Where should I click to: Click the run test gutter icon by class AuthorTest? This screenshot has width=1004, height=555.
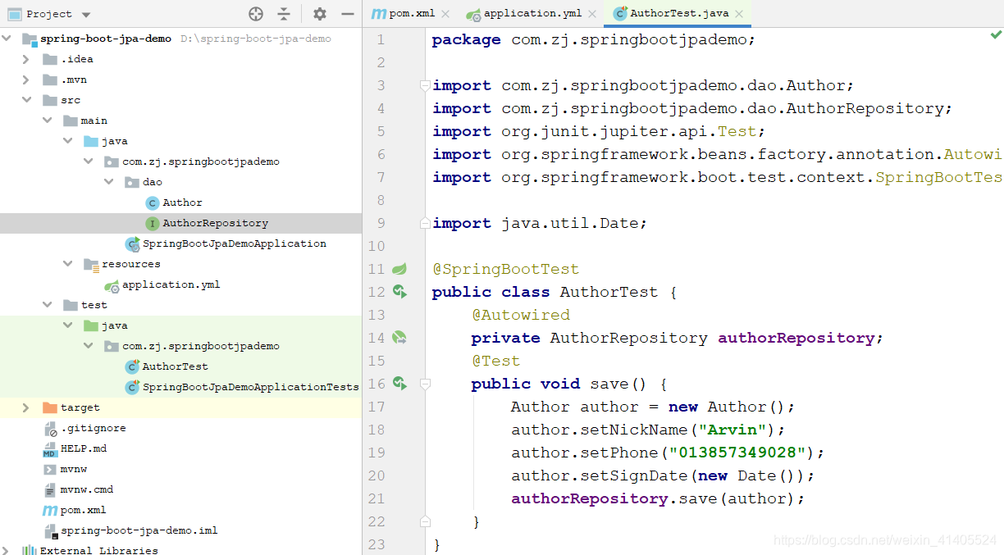[x=399, y=291]
